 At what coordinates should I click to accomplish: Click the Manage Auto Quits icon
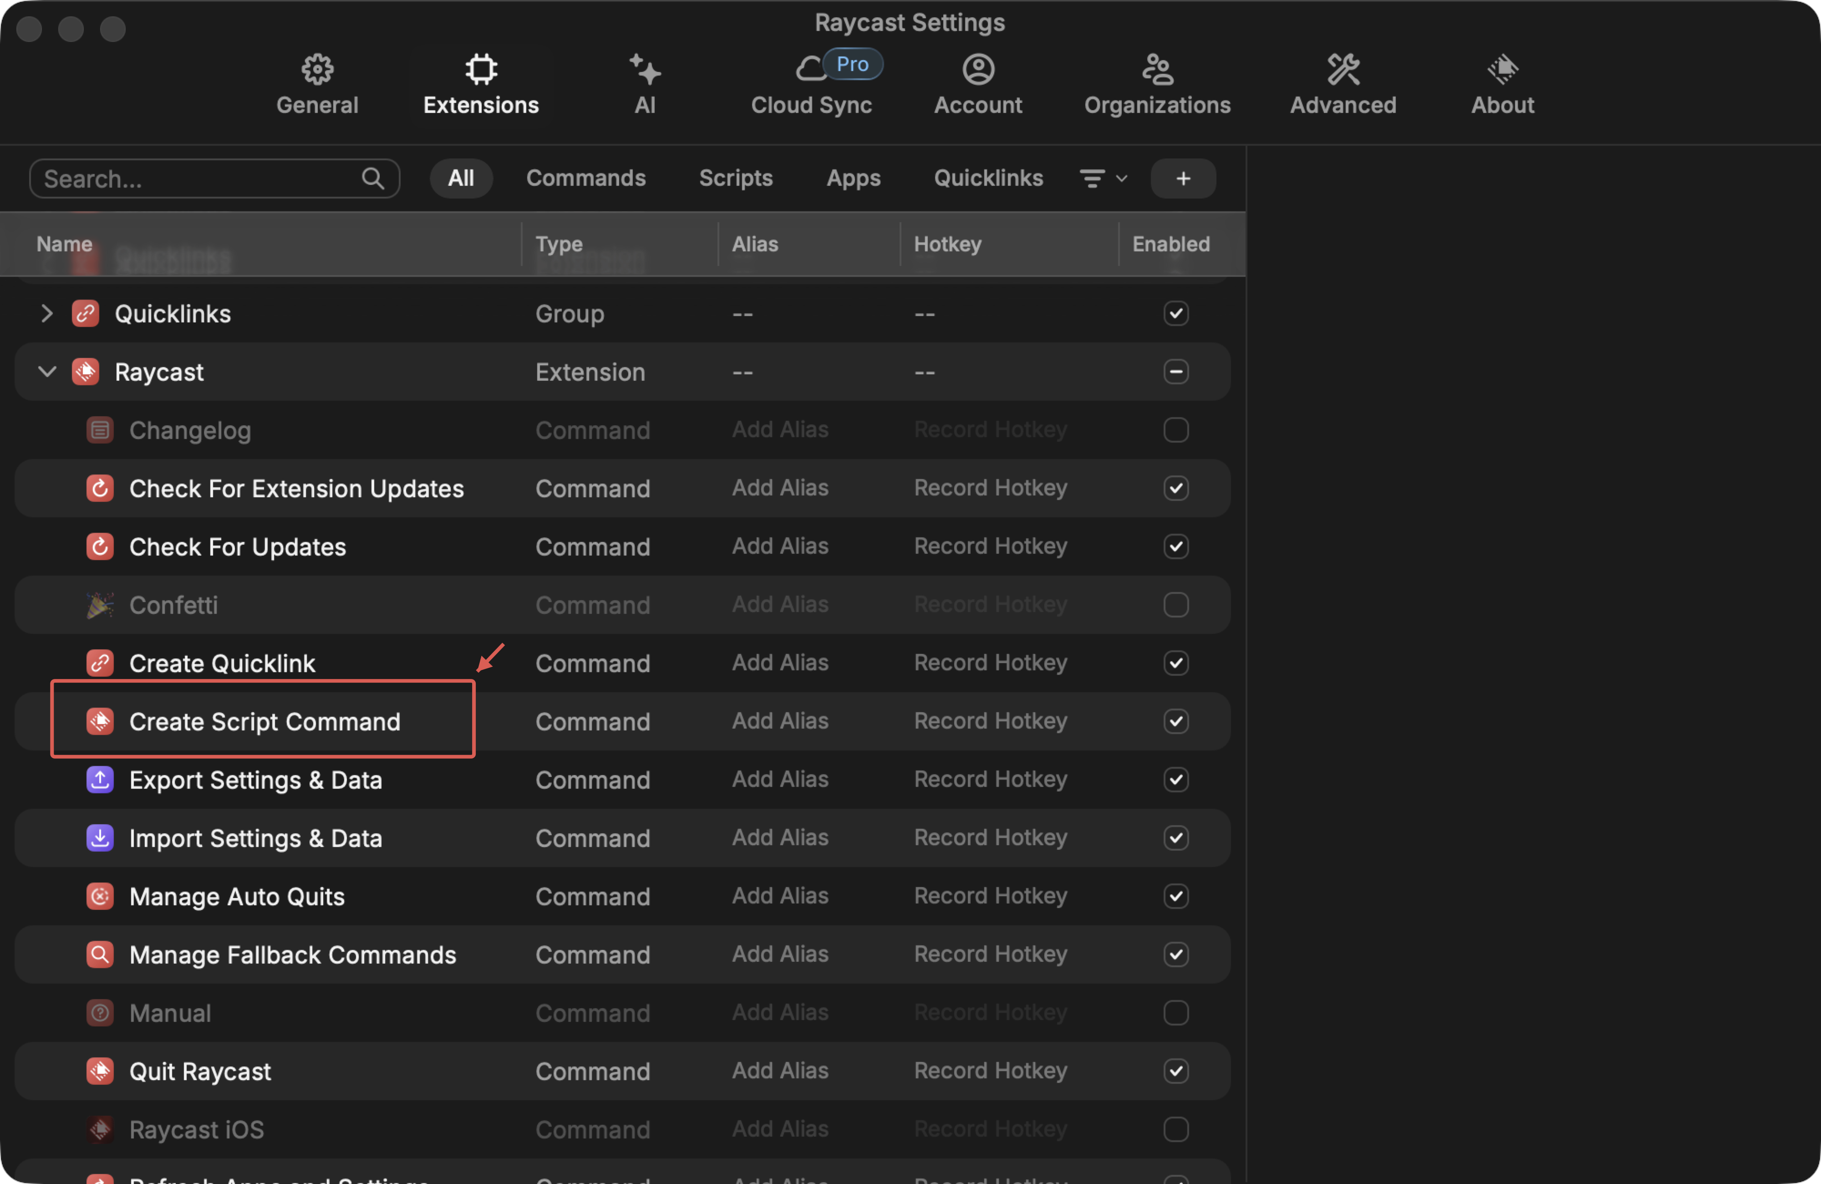pyautogui.click(x=100, y=896)
